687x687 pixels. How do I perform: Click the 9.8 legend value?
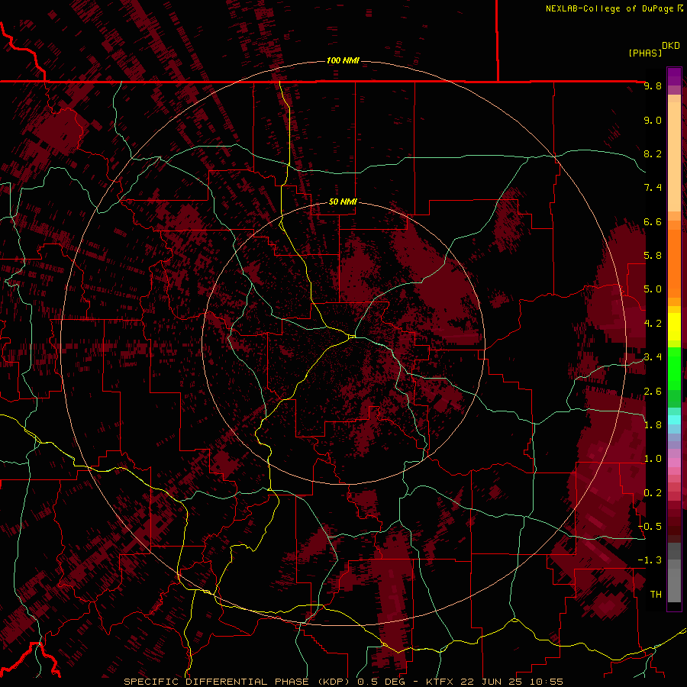coord(653,85)
